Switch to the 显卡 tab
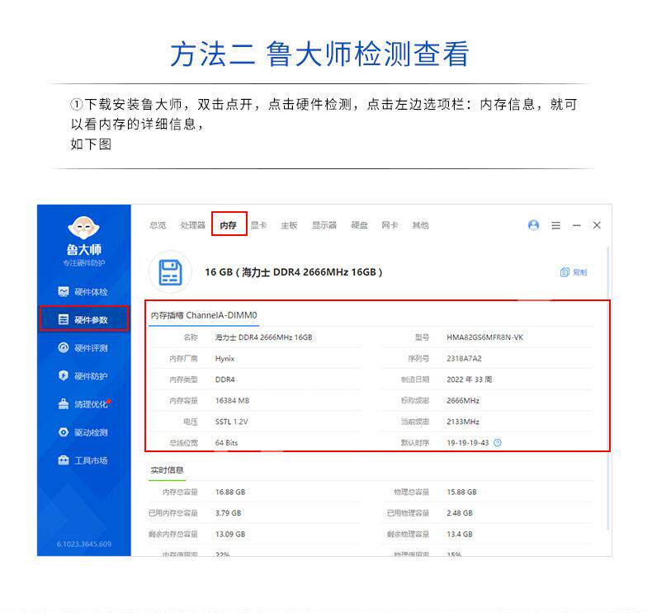Screen dimensions: 652x613 click(x=258, y=225)
